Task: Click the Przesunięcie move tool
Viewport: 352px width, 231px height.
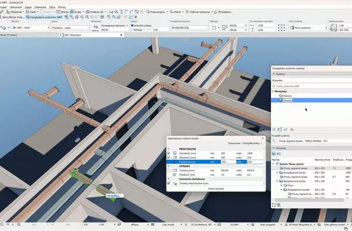Action: click(x=156, y=12)
